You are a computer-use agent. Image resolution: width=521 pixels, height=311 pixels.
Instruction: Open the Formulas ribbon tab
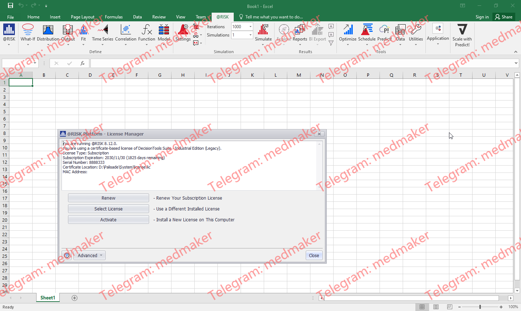tap(114, 17)
